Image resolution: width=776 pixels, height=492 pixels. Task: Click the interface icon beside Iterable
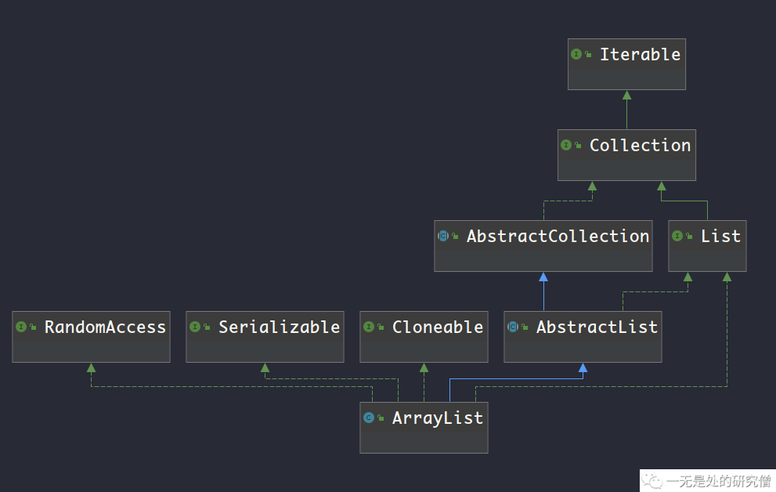pyautogui.click(x=576, y=54)
